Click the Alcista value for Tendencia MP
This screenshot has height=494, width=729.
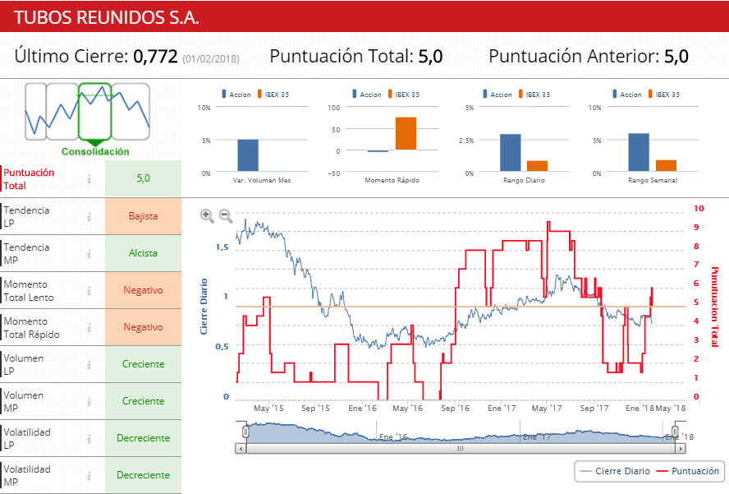(143, 253)
